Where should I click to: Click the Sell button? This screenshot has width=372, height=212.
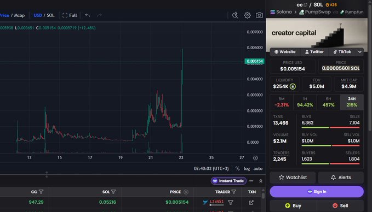tap(340, 205)
